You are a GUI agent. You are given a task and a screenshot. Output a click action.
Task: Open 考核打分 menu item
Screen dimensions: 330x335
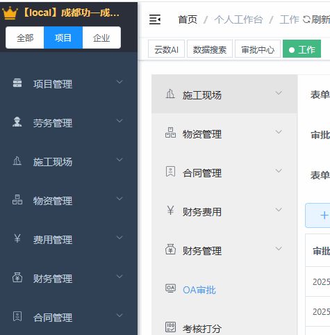coord(202,329)
